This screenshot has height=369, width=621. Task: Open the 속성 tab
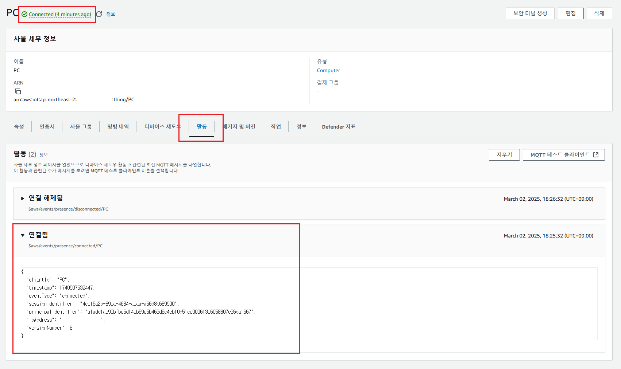pos(19,126)
